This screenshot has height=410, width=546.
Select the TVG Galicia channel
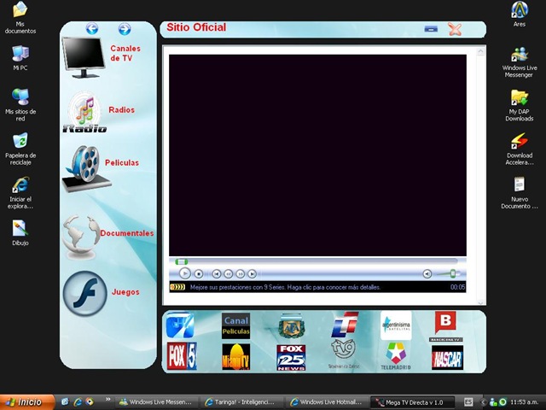pyautogui.click(x=344, y=354)
